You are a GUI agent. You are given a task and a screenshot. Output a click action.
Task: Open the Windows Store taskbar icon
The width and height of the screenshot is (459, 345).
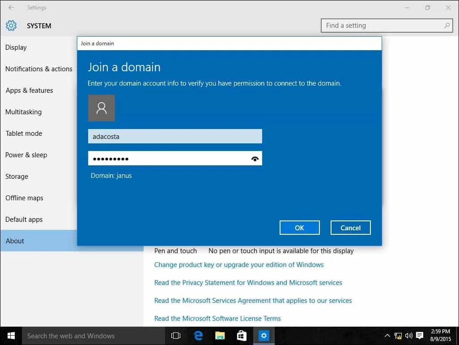(x=242, y=336)
